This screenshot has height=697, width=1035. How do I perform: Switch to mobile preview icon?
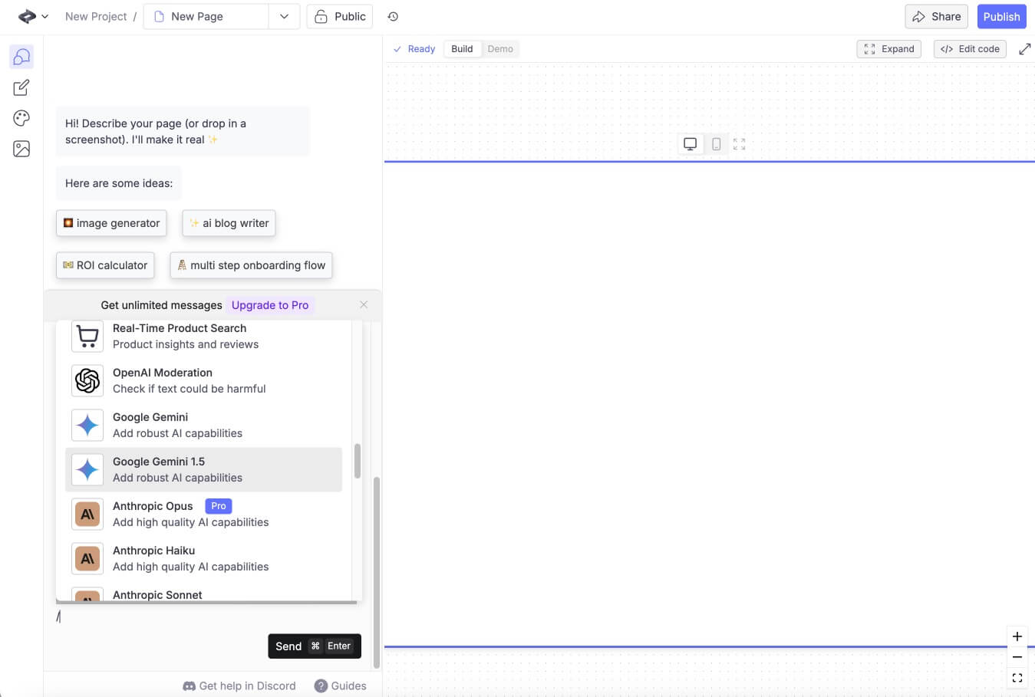point(716,144)
